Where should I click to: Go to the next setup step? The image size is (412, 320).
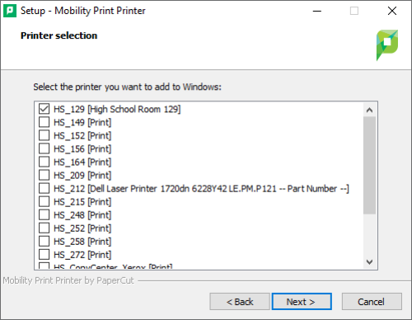click(x=302, y=302)
